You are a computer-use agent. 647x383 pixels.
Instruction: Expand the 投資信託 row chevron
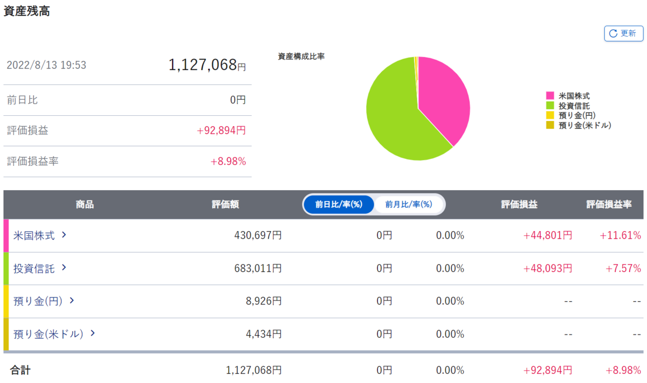(x=64, y=268)
